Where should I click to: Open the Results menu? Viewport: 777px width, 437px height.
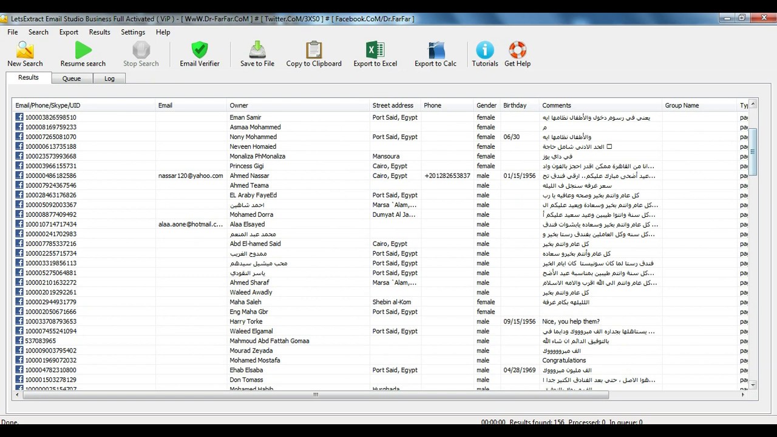[100, 32]
